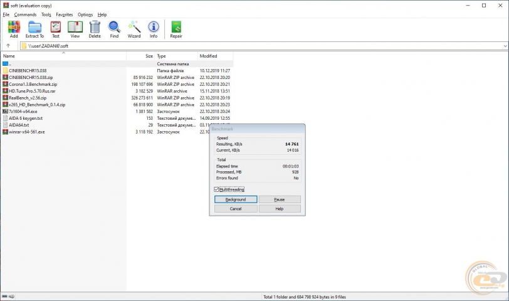The width and height of the screenshot is (509, 301).
Task: Send benchmark to Background
Action: click(236, 199)
